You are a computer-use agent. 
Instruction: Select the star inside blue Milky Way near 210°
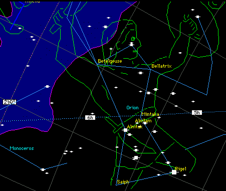pos(48,86)
